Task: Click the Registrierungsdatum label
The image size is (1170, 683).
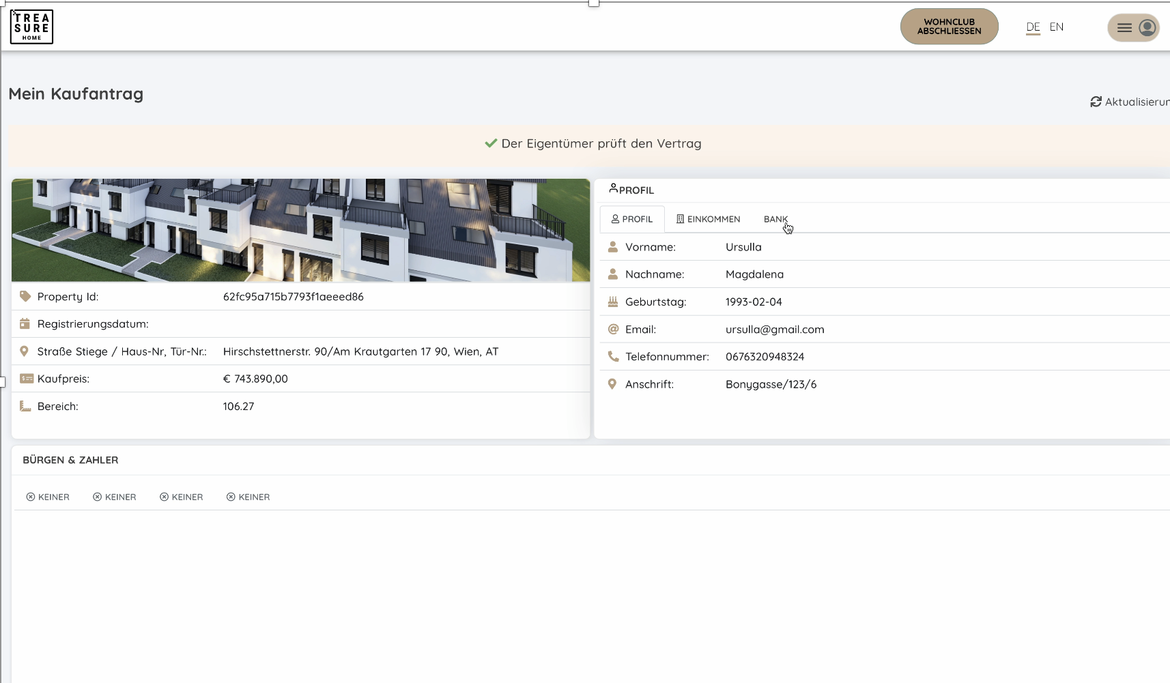Action: (93, 324)
